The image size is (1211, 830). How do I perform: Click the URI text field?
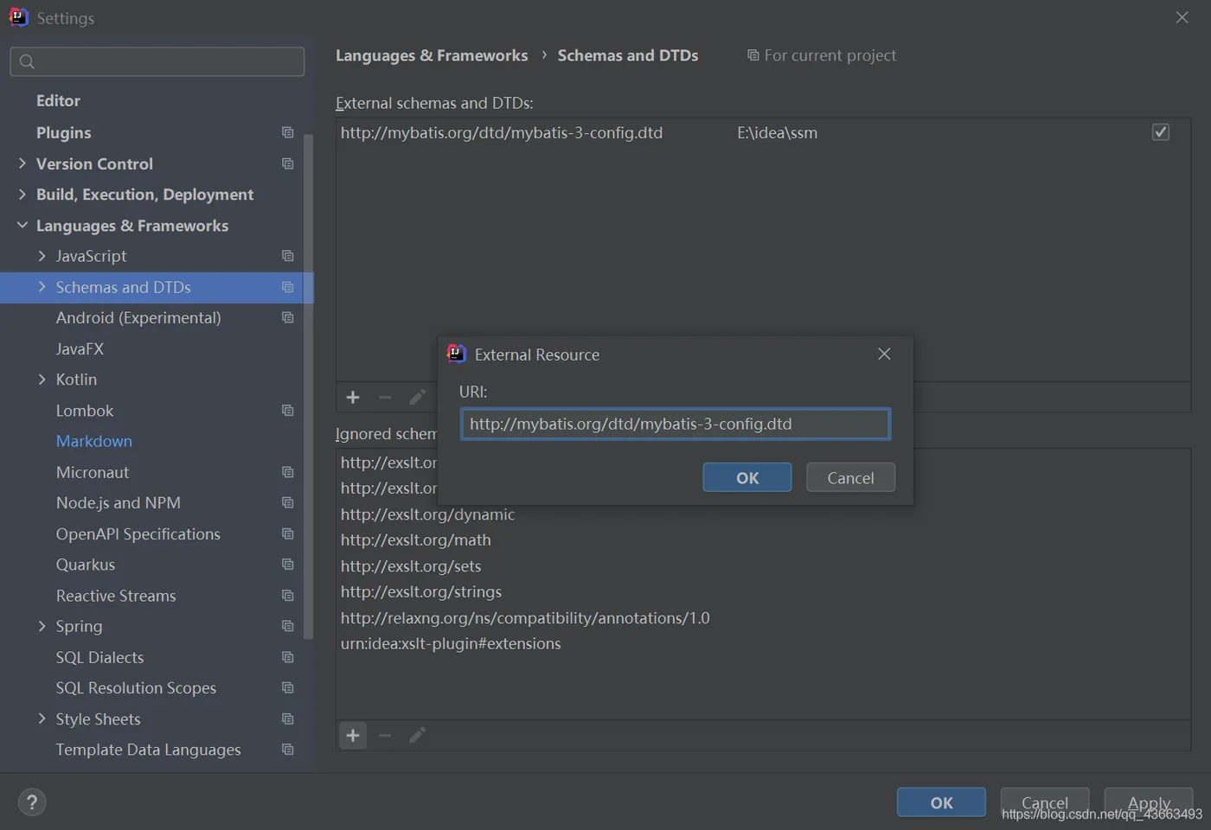[675, 424]
